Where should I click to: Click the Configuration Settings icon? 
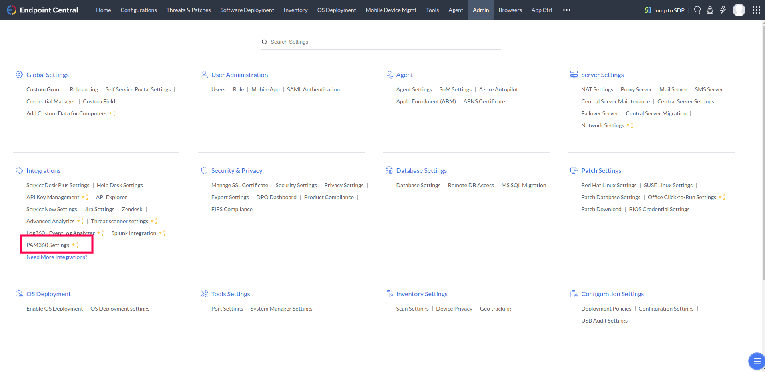[x=574, y=294]
